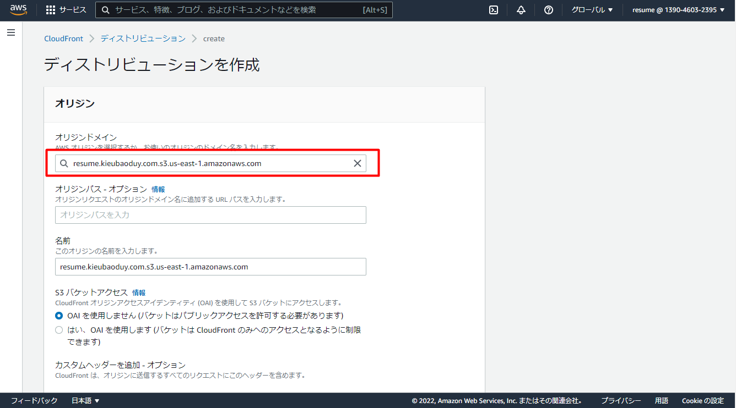Open 用語 footer link
This screenshot has height=408, width=736.
coord(662,400)
